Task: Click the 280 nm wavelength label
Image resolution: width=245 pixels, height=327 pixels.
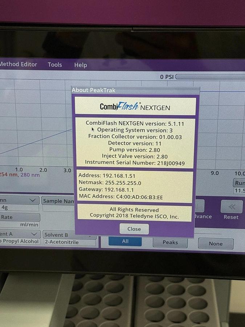Action: pos(30,175)
